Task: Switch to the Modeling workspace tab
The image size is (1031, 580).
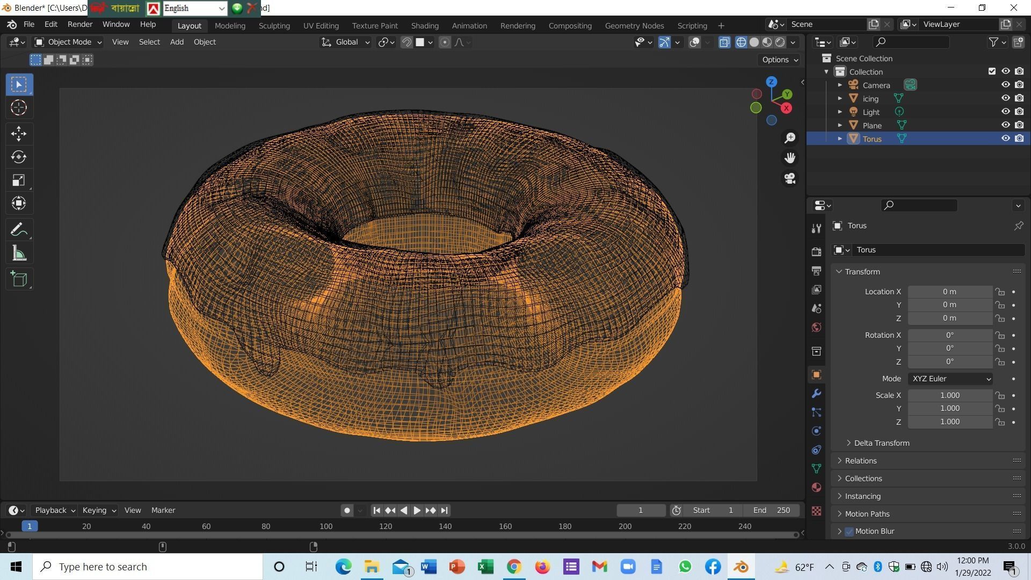Action: click(x=230, y=26)
